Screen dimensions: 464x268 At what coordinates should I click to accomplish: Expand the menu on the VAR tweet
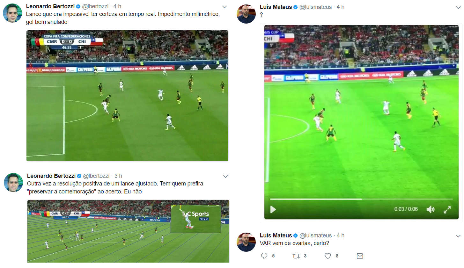[x=458, y=236]
